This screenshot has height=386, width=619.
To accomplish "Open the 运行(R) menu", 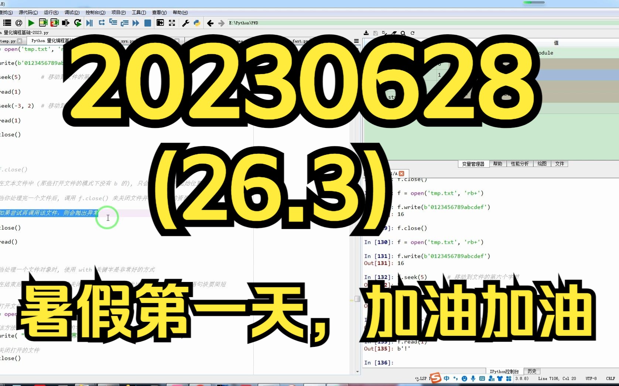I will coord(51,13).
